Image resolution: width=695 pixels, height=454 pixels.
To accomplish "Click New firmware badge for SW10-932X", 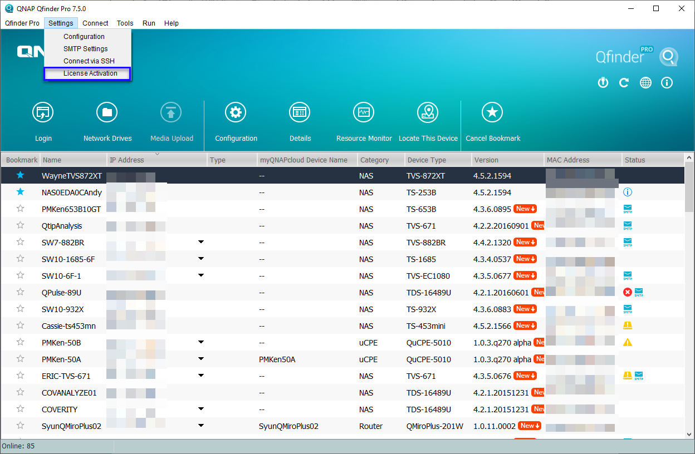I will [x=525, y=309].
